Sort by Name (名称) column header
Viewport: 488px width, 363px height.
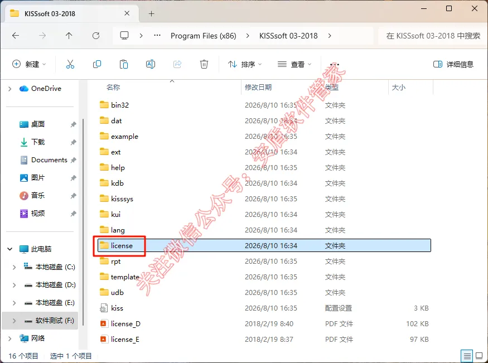coord(113,88)
